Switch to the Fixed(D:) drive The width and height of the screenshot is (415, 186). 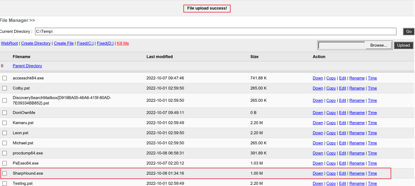105,43
